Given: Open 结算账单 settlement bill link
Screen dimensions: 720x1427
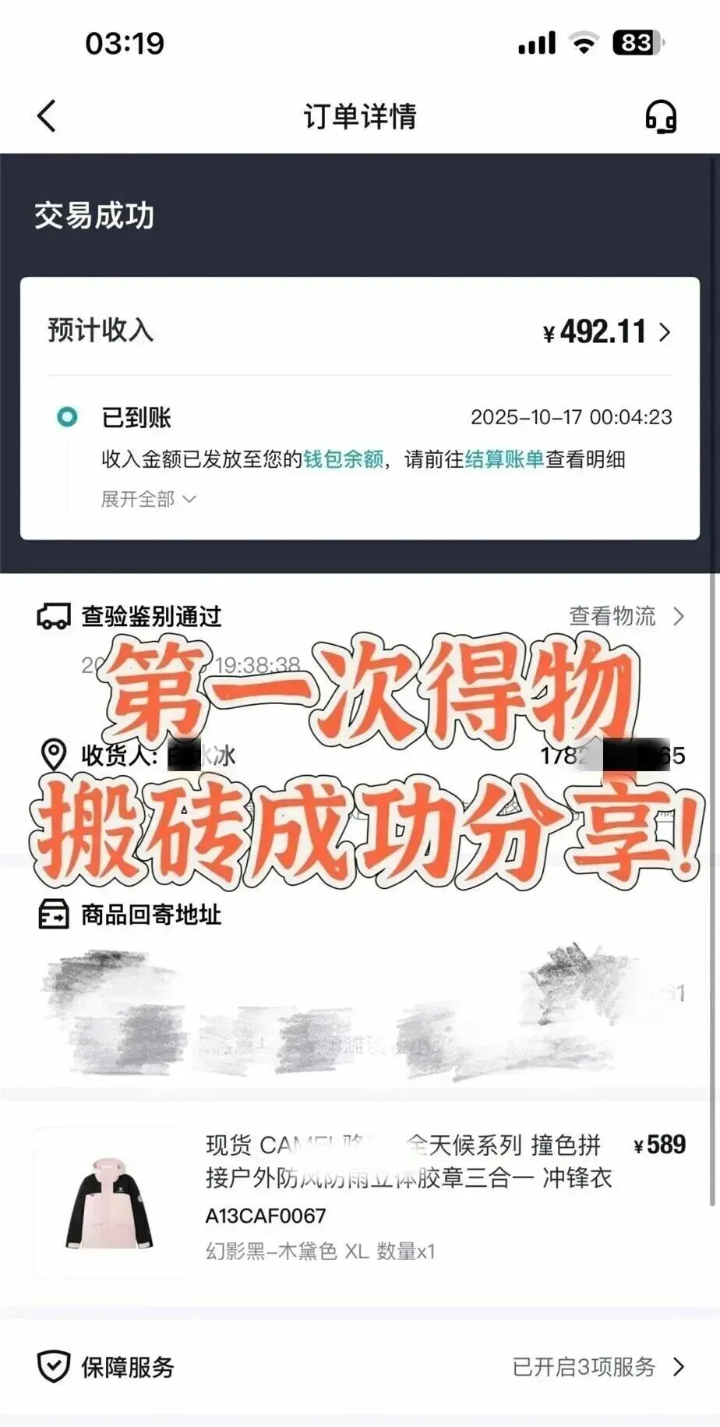Looking at the screenshot, I should (504, 459).
